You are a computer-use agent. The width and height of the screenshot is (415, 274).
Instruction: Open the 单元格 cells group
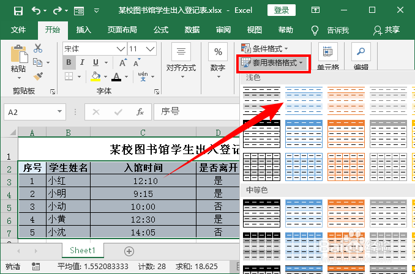coord(327,56)
